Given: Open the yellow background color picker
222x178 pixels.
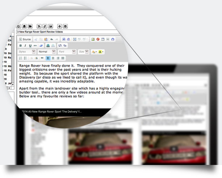Looking at the screenshot, I should (x=101, y=52).
